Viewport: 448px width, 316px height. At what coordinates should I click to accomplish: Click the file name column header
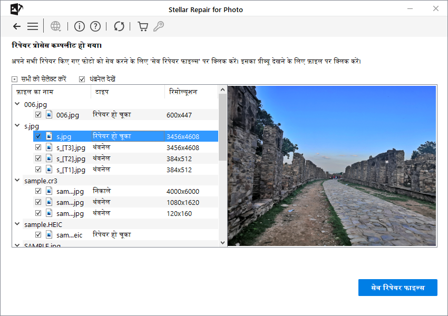52,92
